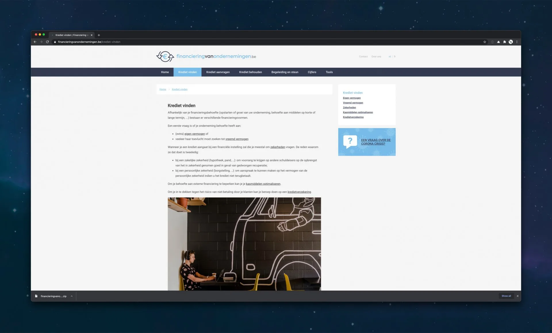
Task: Open Kredietverzekering in the sidebar
Action: point(353,117)
